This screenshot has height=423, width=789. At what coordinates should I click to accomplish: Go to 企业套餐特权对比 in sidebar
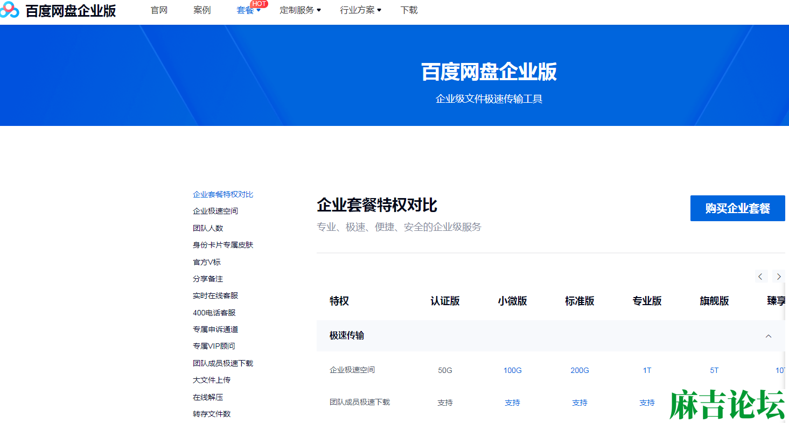(223, 194)
